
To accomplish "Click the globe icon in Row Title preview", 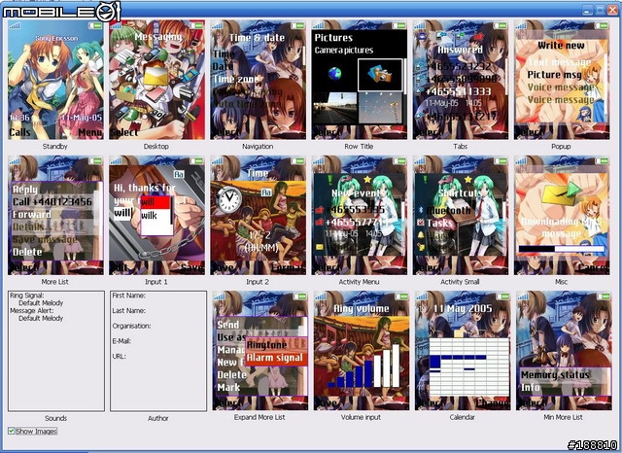I will click(334, 74).
